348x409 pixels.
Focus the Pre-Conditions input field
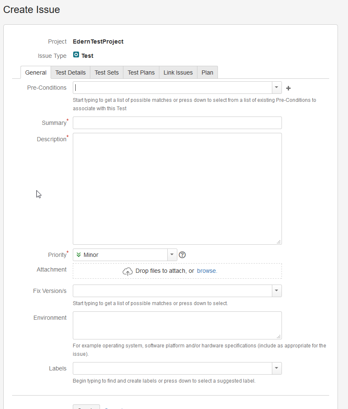173,88
